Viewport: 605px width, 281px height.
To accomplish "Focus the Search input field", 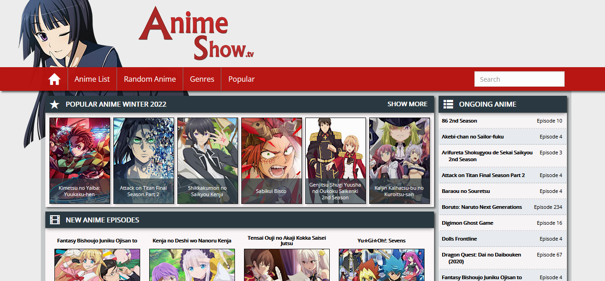I will (519, 79).
